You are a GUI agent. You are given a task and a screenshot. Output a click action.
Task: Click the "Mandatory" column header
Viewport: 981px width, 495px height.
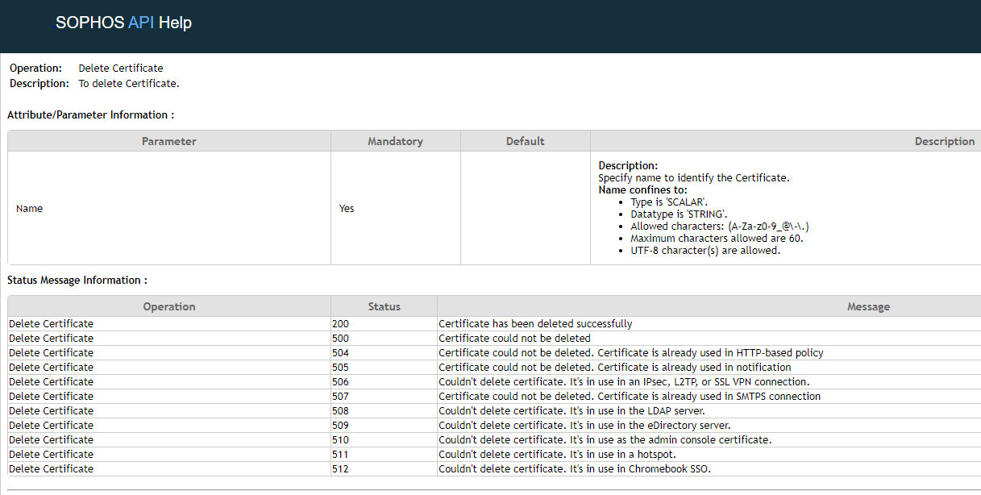[395, 141]
